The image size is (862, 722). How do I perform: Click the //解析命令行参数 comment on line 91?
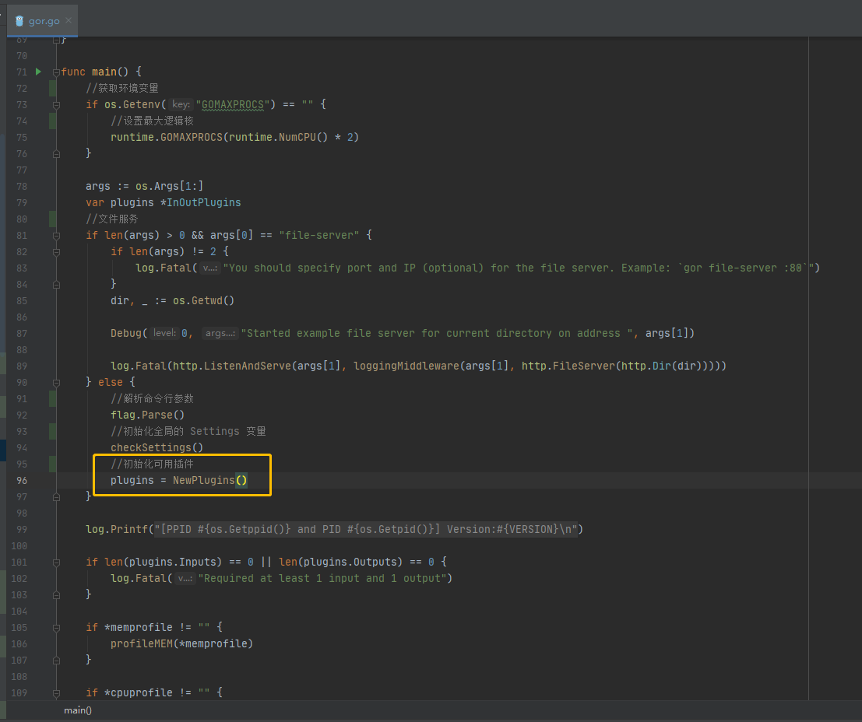click(x=153, y=398)
